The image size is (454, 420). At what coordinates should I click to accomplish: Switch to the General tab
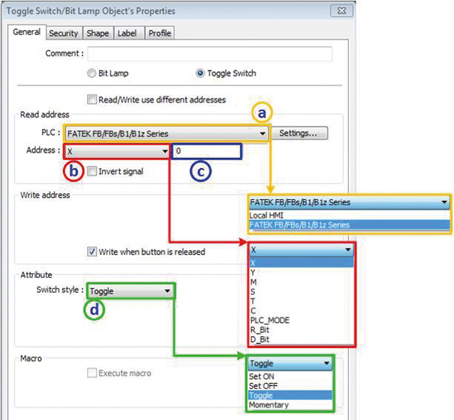27,32
